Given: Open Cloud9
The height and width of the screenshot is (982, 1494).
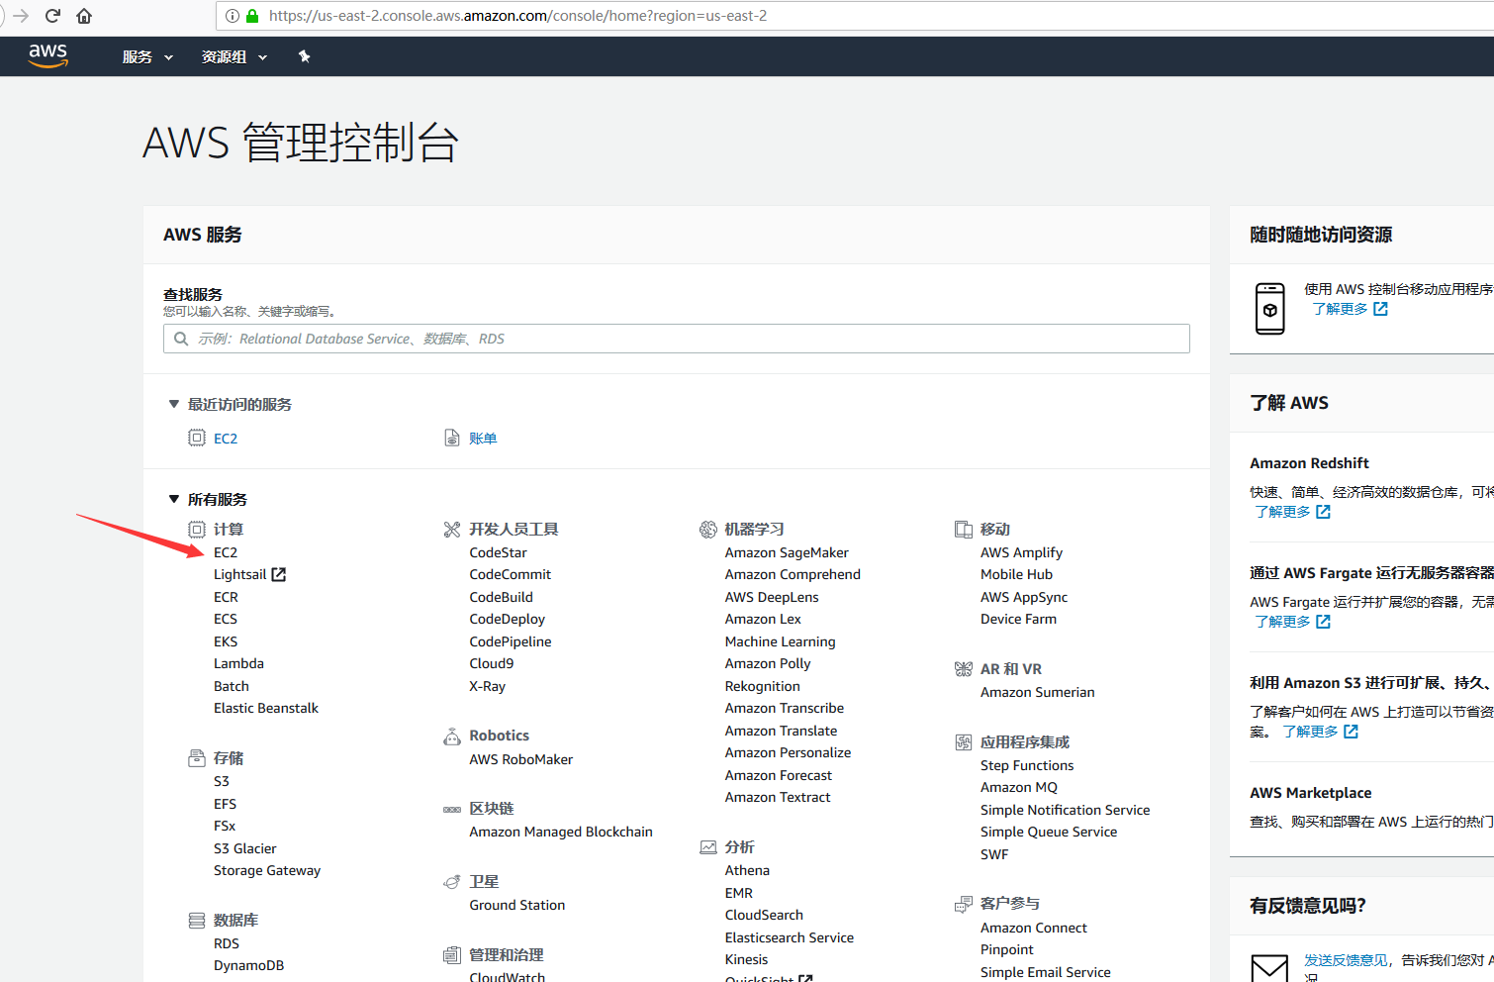Looking at the screenshot, I should (x=492, y=663).
